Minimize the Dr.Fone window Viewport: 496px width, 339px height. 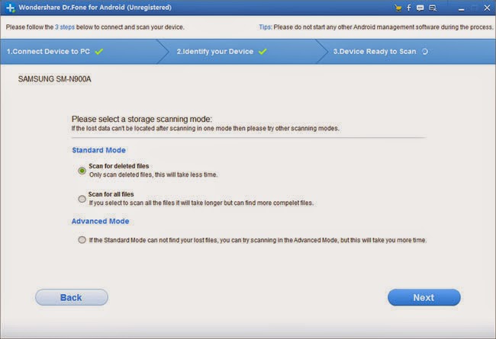click(x=461, y=8)
